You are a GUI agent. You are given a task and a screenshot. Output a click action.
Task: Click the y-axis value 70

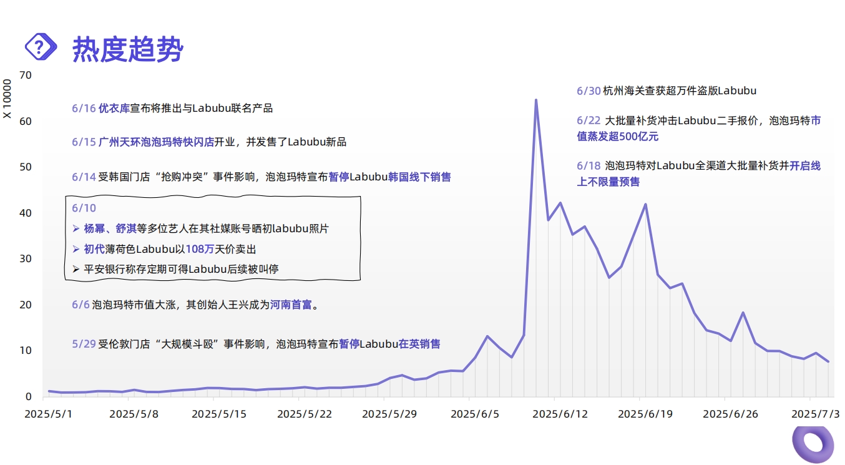point(26,75)
